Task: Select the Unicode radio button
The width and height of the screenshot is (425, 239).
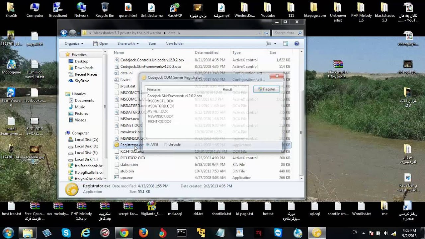Action: point(165,144)
